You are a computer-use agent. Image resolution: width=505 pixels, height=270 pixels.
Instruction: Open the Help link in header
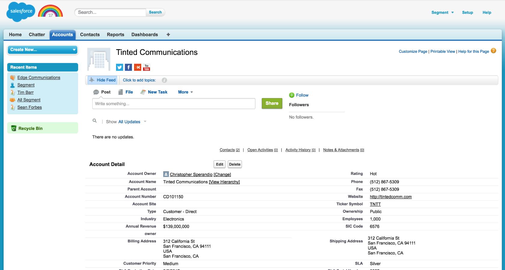tap(487, 12)
